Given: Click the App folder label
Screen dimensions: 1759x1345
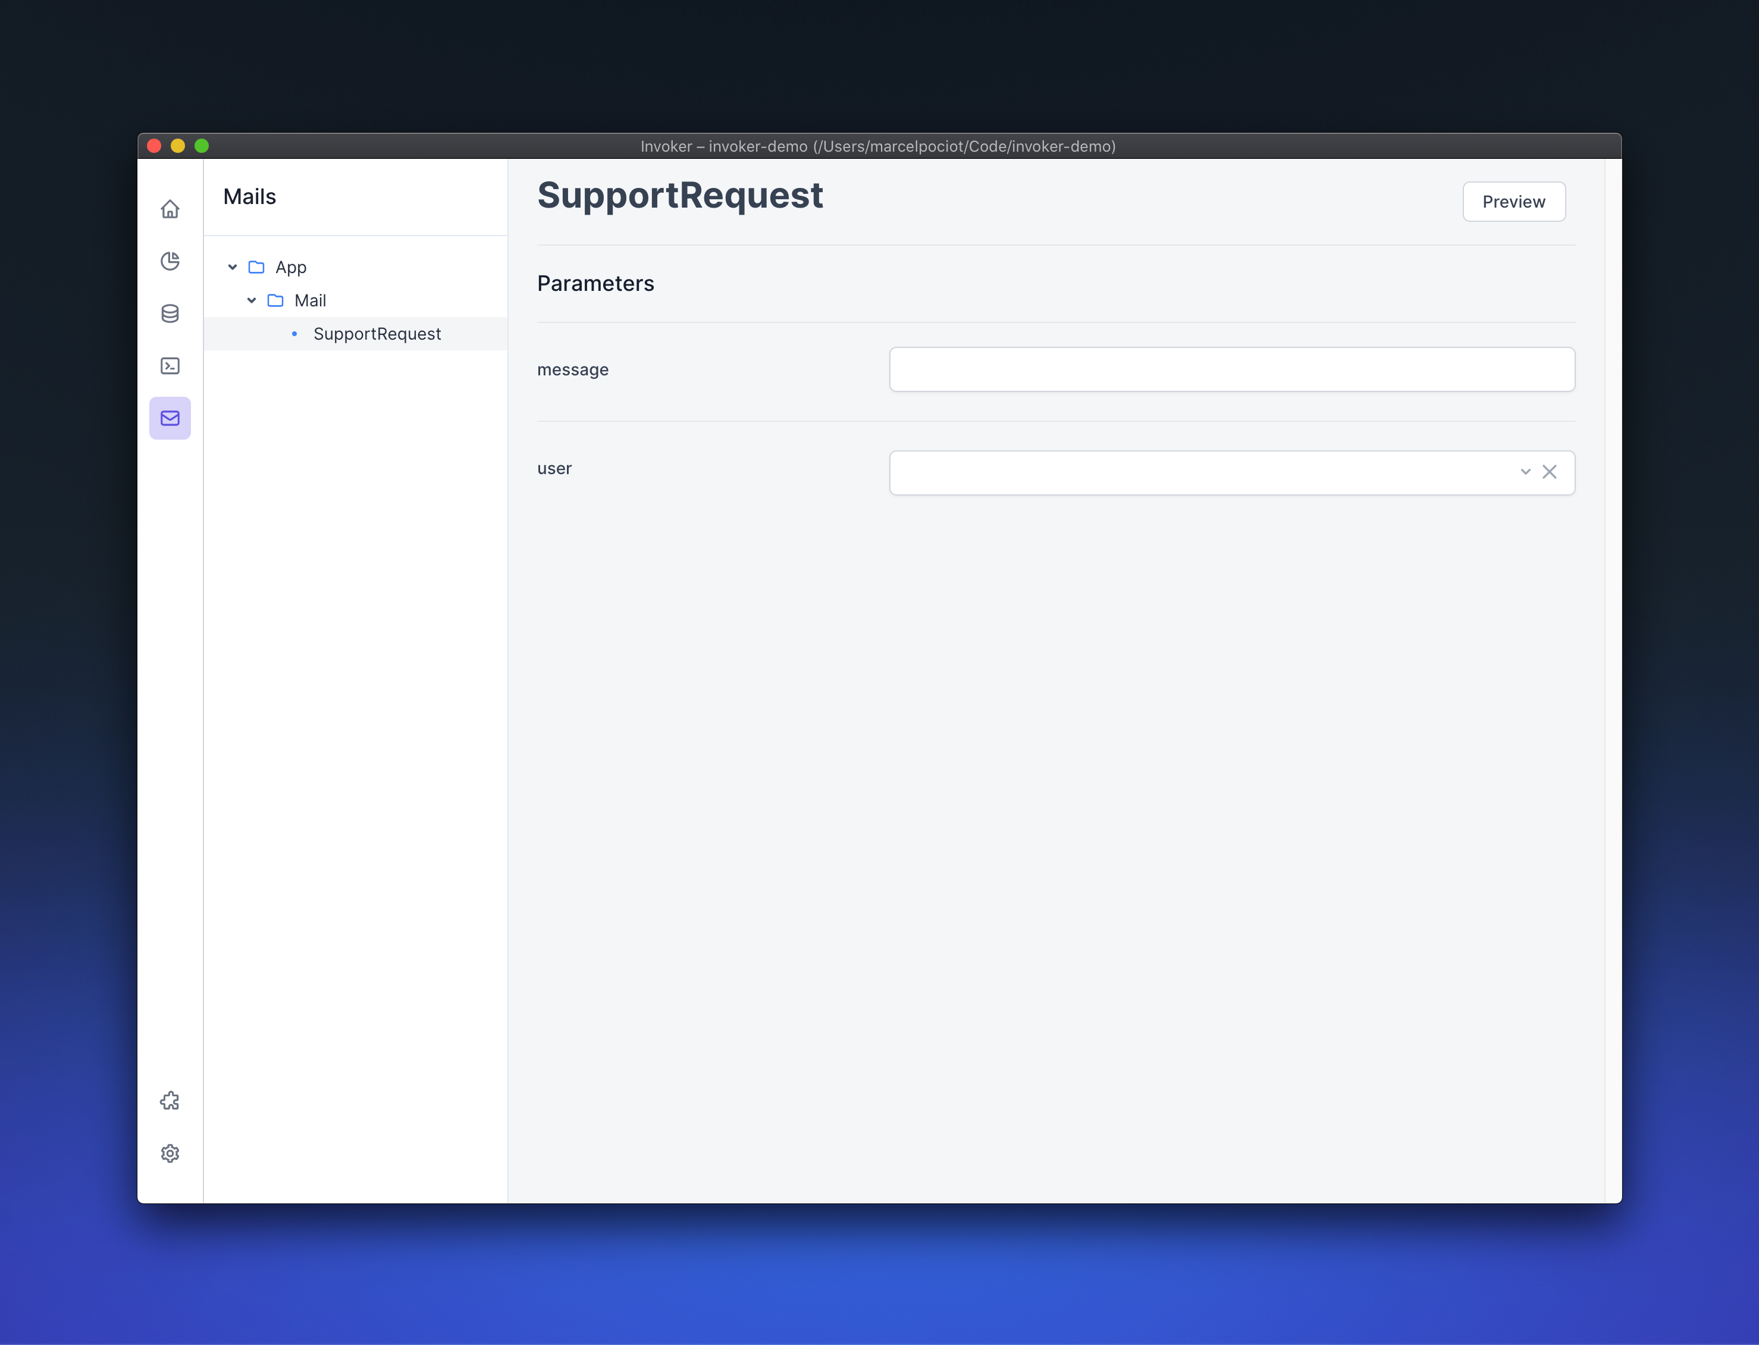Looking at the screenshot, I should (291, 268).
